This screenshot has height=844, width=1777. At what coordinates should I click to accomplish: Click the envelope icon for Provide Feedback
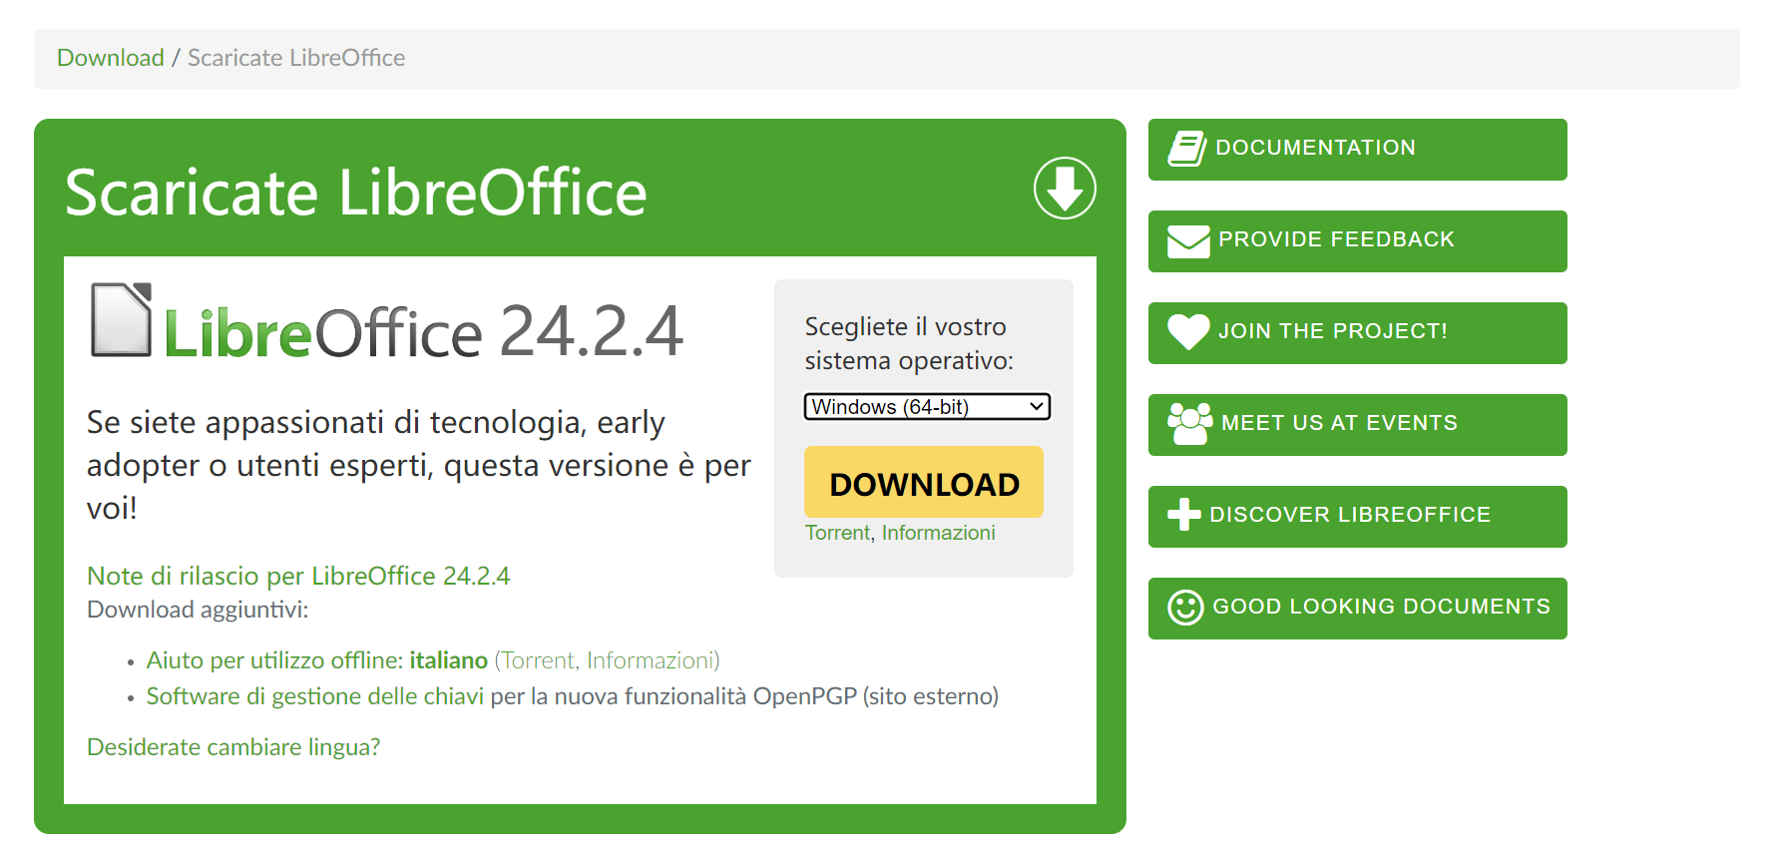(1188, 241)
